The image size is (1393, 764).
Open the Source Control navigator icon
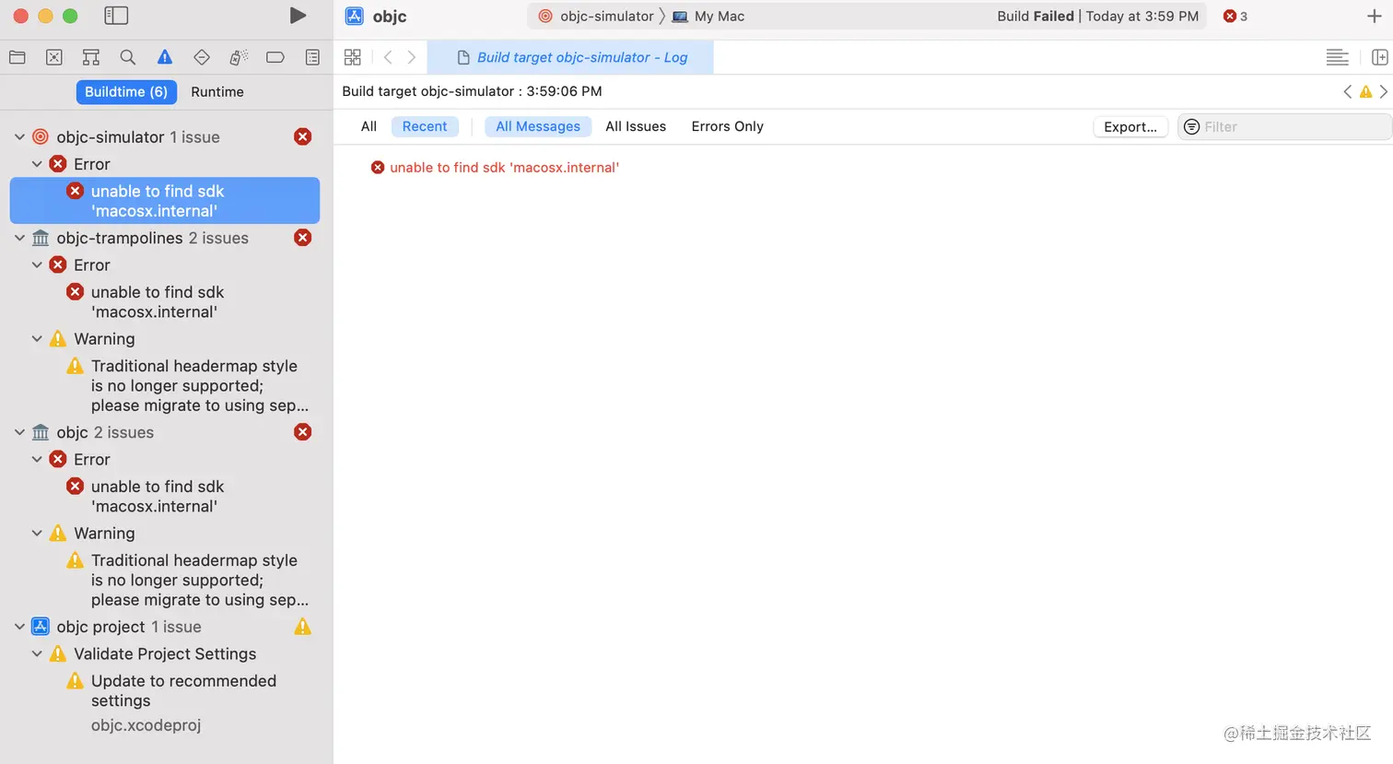pyautogui.click(x=54, y=57)
